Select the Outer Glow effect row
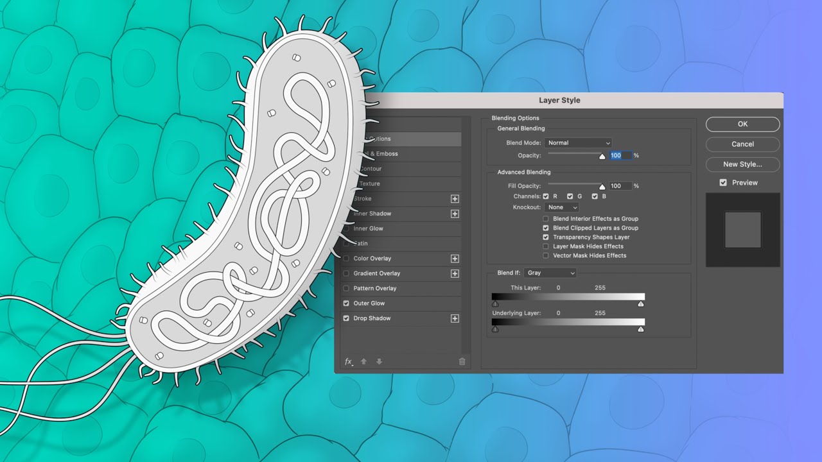This screenshot has height=462, width=822. pyautogui.click(x=401, y=304)
